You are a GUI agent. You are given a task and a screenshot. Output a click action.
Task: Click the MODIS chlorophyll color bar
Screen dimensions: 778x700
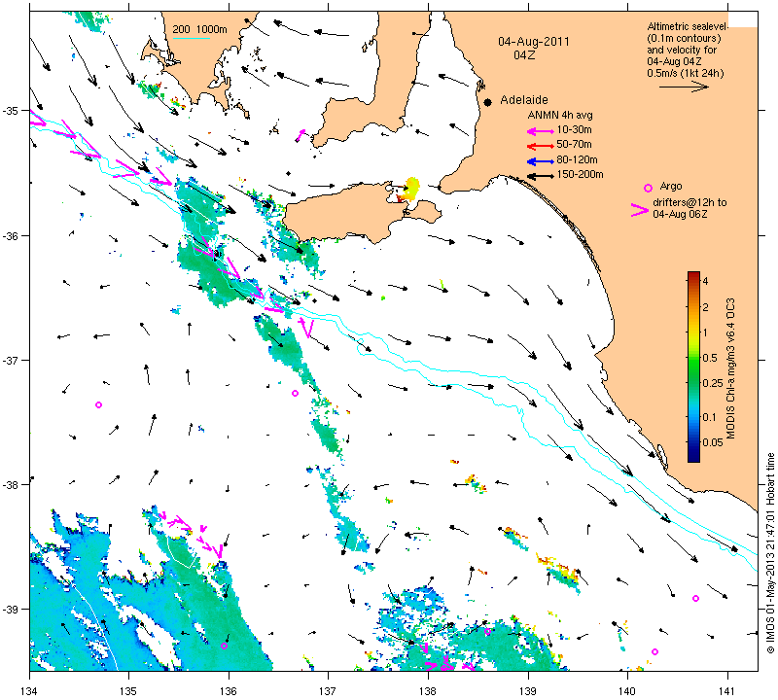(x=693, y=367)
